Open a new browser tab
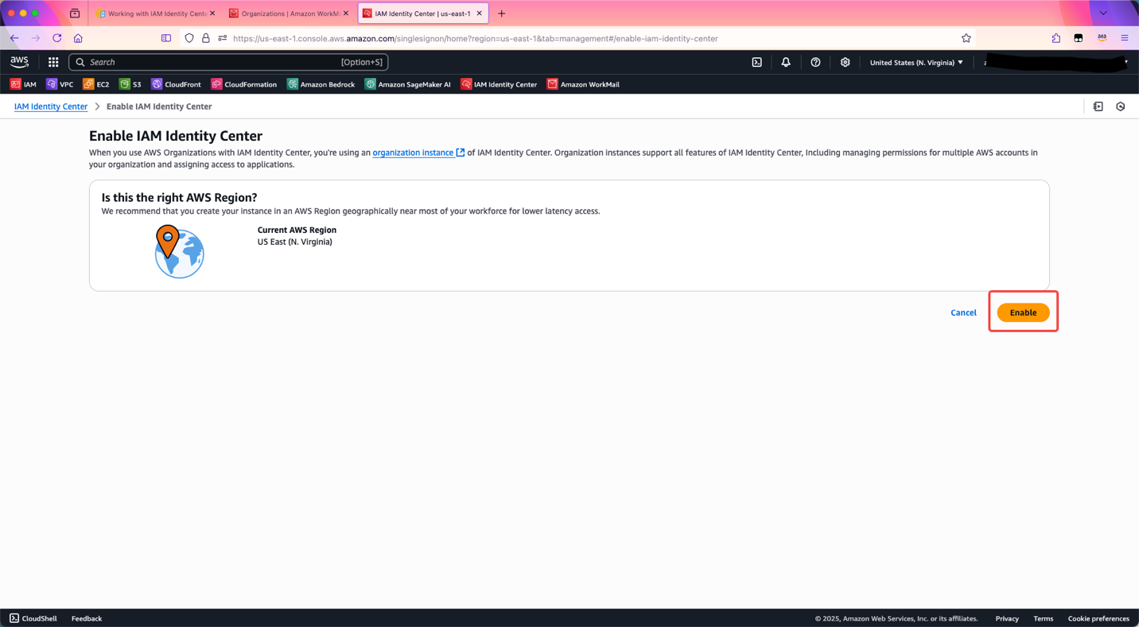The height and width of the screenshot is (627, 1139). tap(502, 14)
